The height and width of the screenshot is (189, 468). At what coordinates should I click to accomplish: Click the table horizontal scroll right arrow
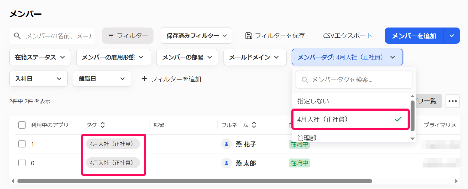(x=457, y=181)
